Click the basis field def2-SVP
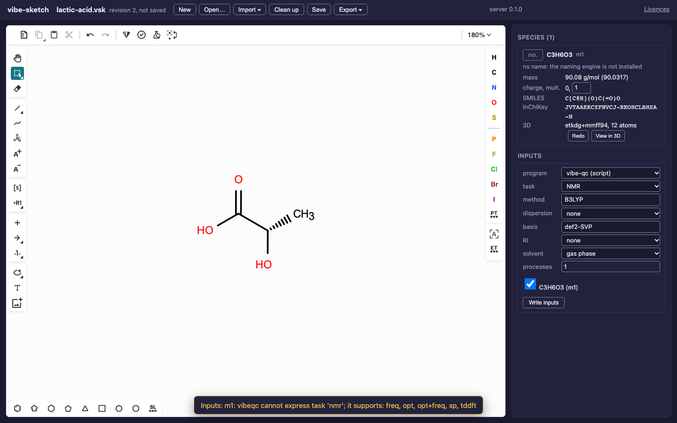The width and height of the screenshot is (677, 423). [611, 227]
